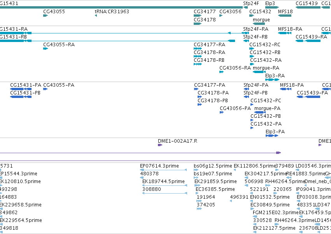Screen dimensions: 331x234
Task: Select the CG15432-PC protein feature
Action: point(252,105)
